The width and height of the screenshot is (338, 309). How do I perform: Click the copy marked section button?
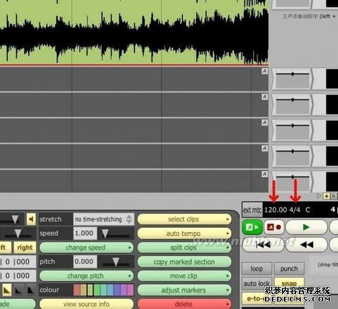[x=185, y=262]
